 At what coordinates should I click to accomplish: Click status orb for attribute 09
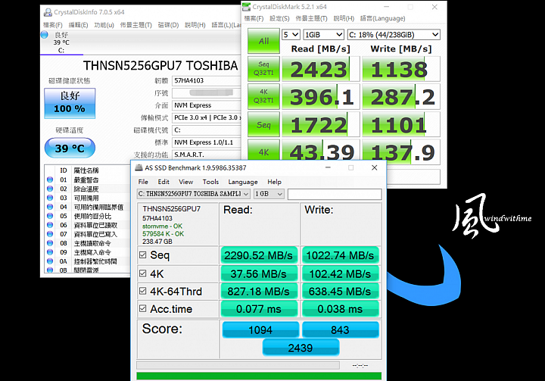tap(50, 252)
